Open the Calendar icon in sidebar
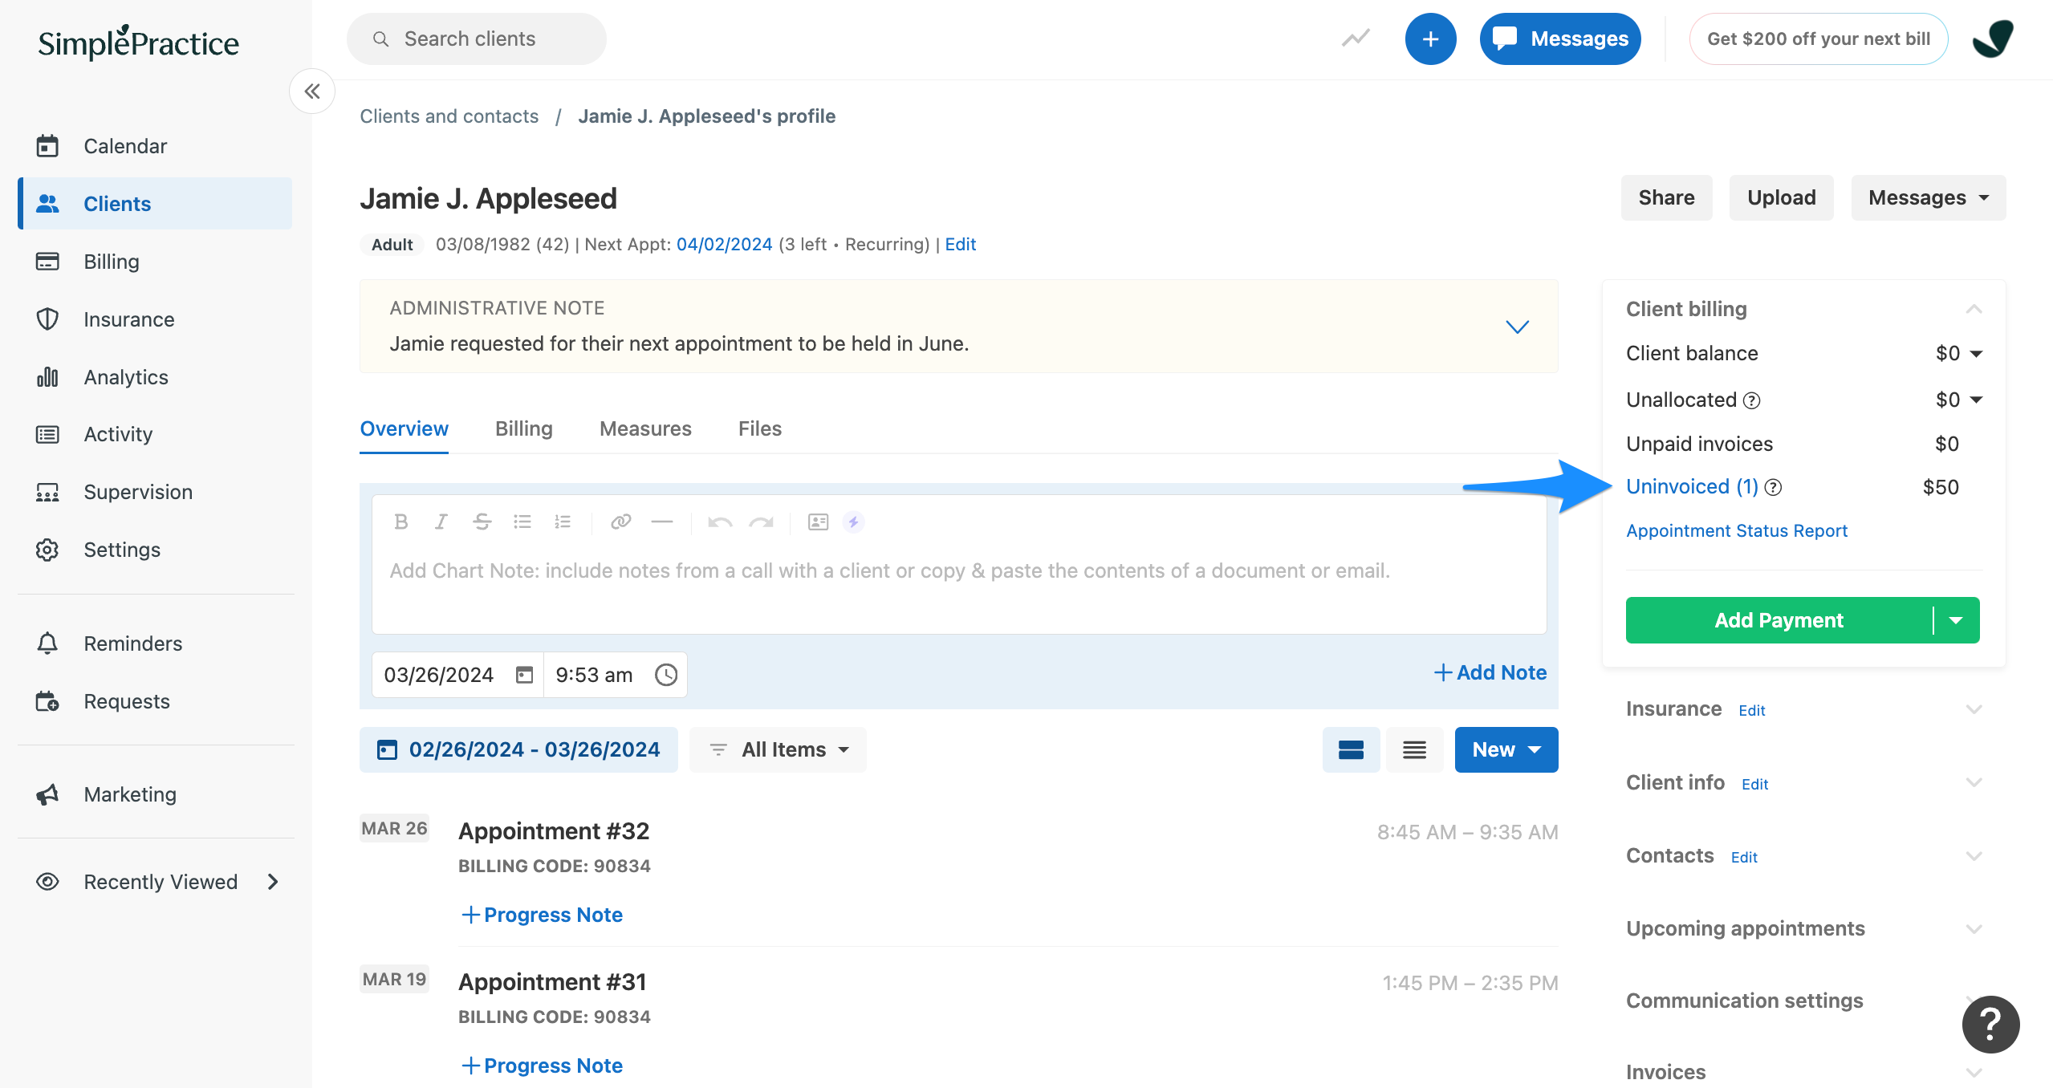Image resolution: width=2053 pixels, height=1088 pixels. point(47,146)
